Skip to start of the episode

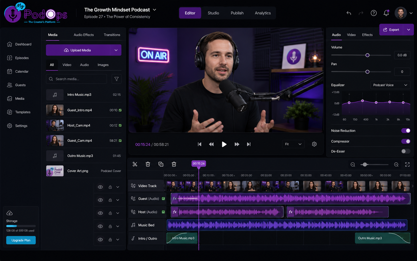coord(200,144)
